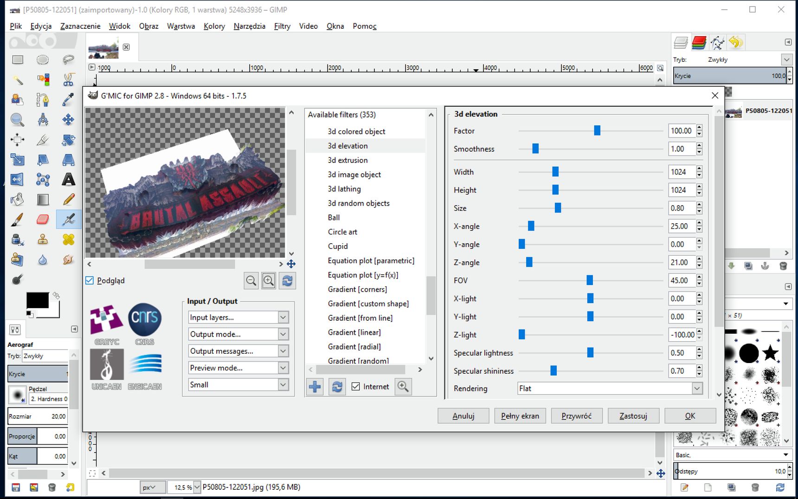
Task: Click the Zastosuj button
Action: [x=633, y=416]
